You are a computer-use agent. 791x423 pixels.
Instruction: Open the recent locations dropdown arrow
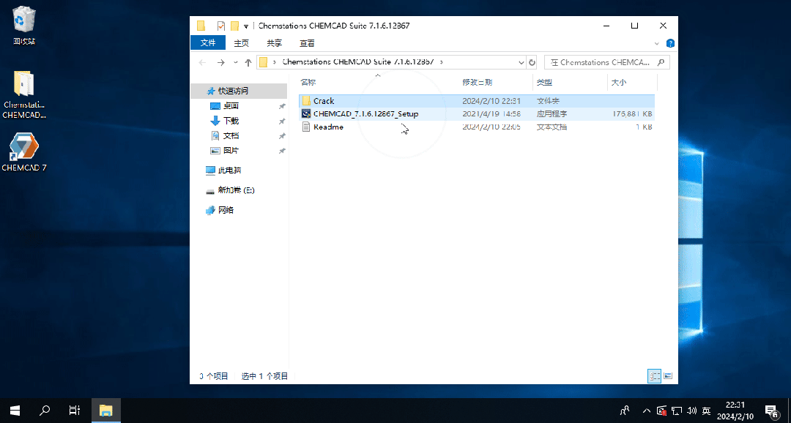[235, 62]
